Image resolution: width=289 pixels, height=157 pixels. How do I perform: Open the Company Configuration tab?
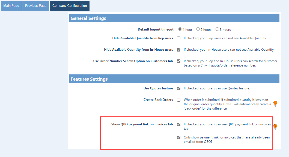[70, 6]
